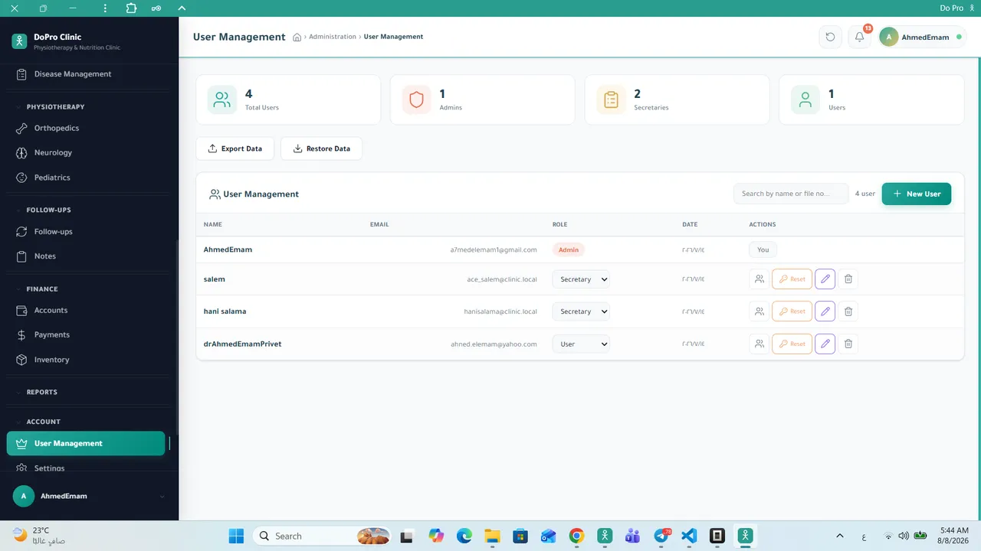Click the refresh icon in the header
The height and width of the screenshot is (551, 981).
pyautogui.click(x=830, y=37)
